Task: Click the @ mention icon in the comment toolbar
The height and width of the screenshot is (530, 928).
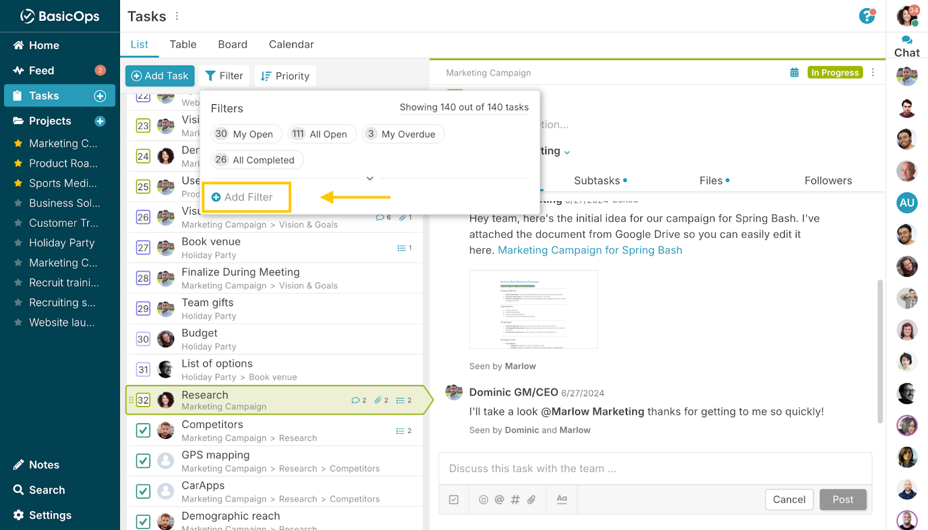Action: pyautogui.click(x=499, y=499)
